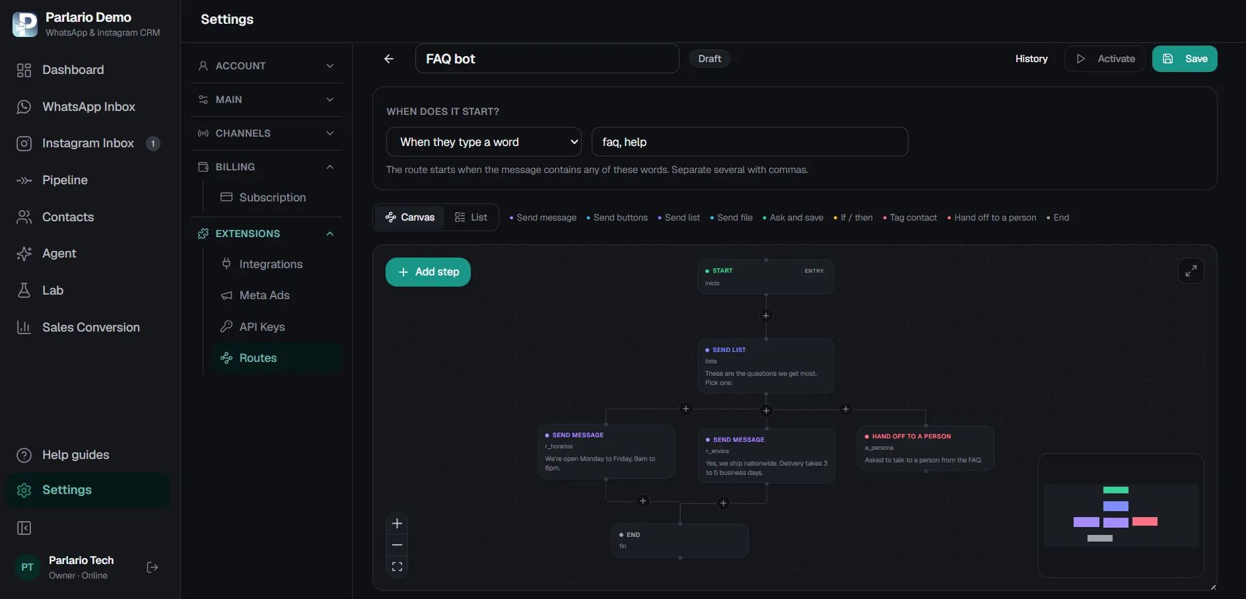The image size is (1246, 599).
Task: Zoom in on the canvas
Action: [x=397, y=524]
